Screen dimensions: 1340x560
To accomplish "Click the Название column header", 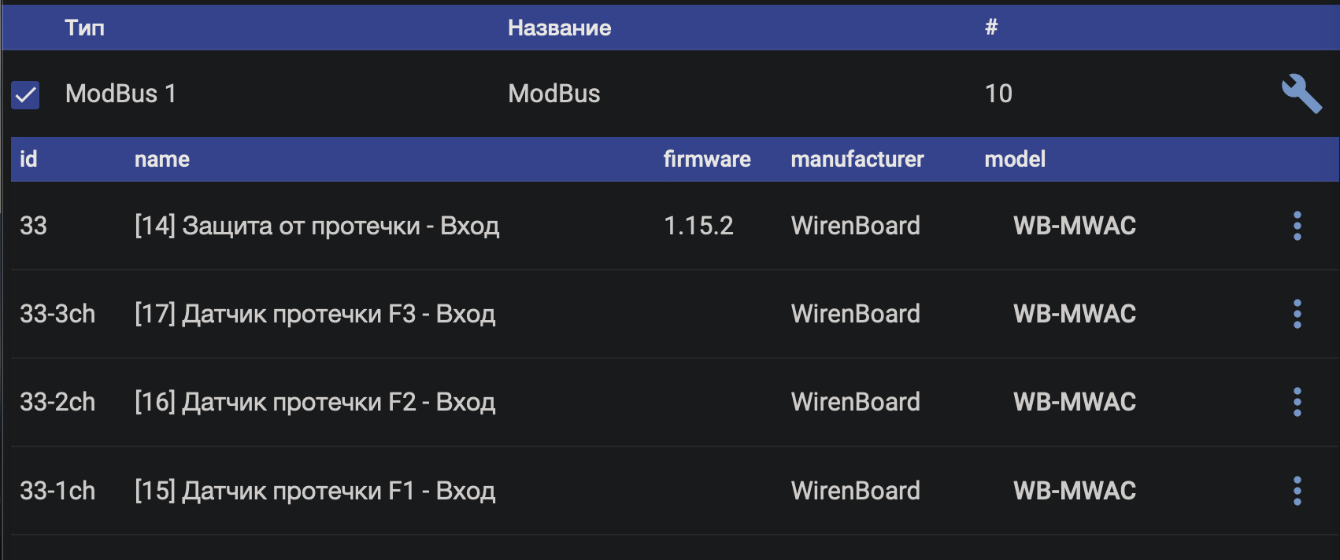I will [x=559, y=28].
